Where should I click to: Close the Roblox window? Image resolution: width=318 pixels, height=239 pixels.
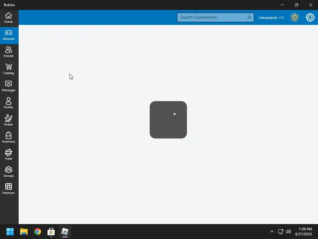(311, 5)
